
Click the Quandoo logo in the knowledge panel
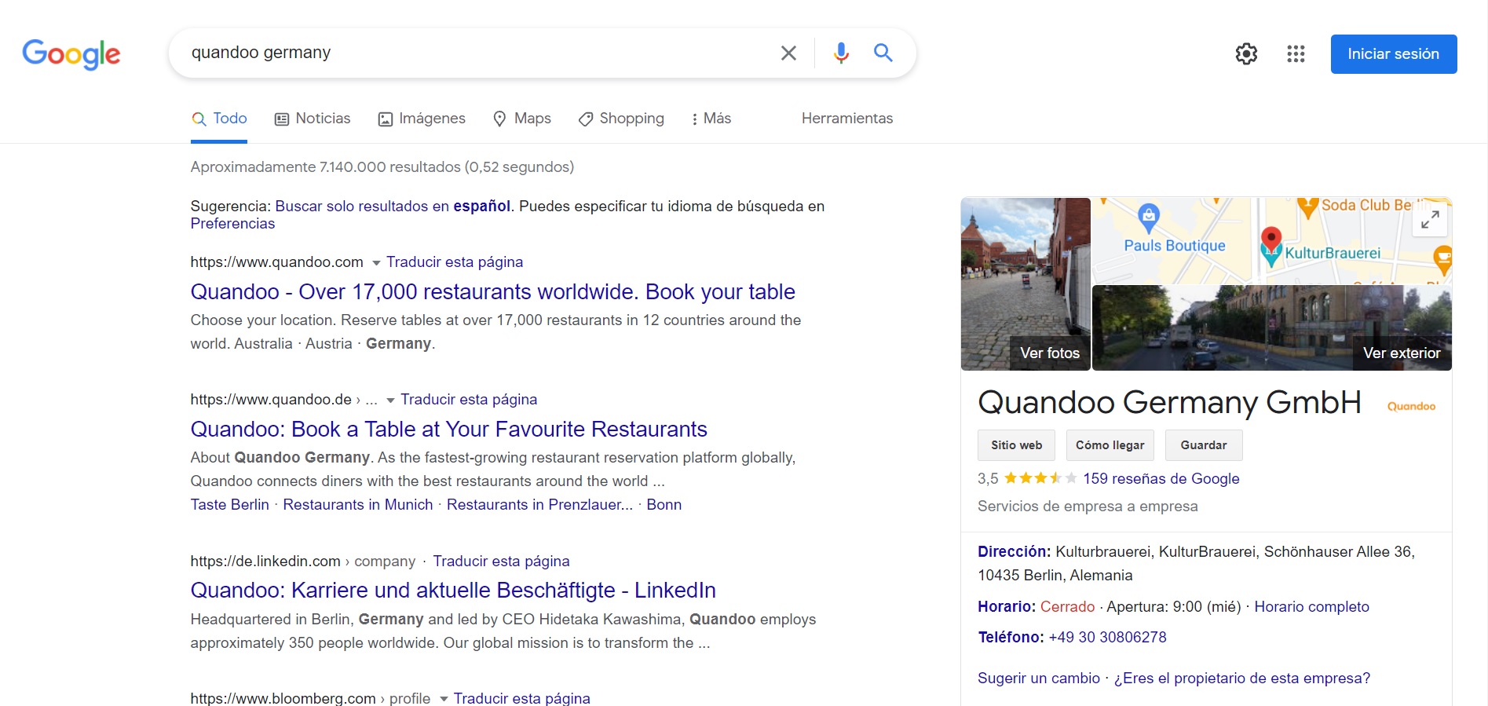[1411, 406]
